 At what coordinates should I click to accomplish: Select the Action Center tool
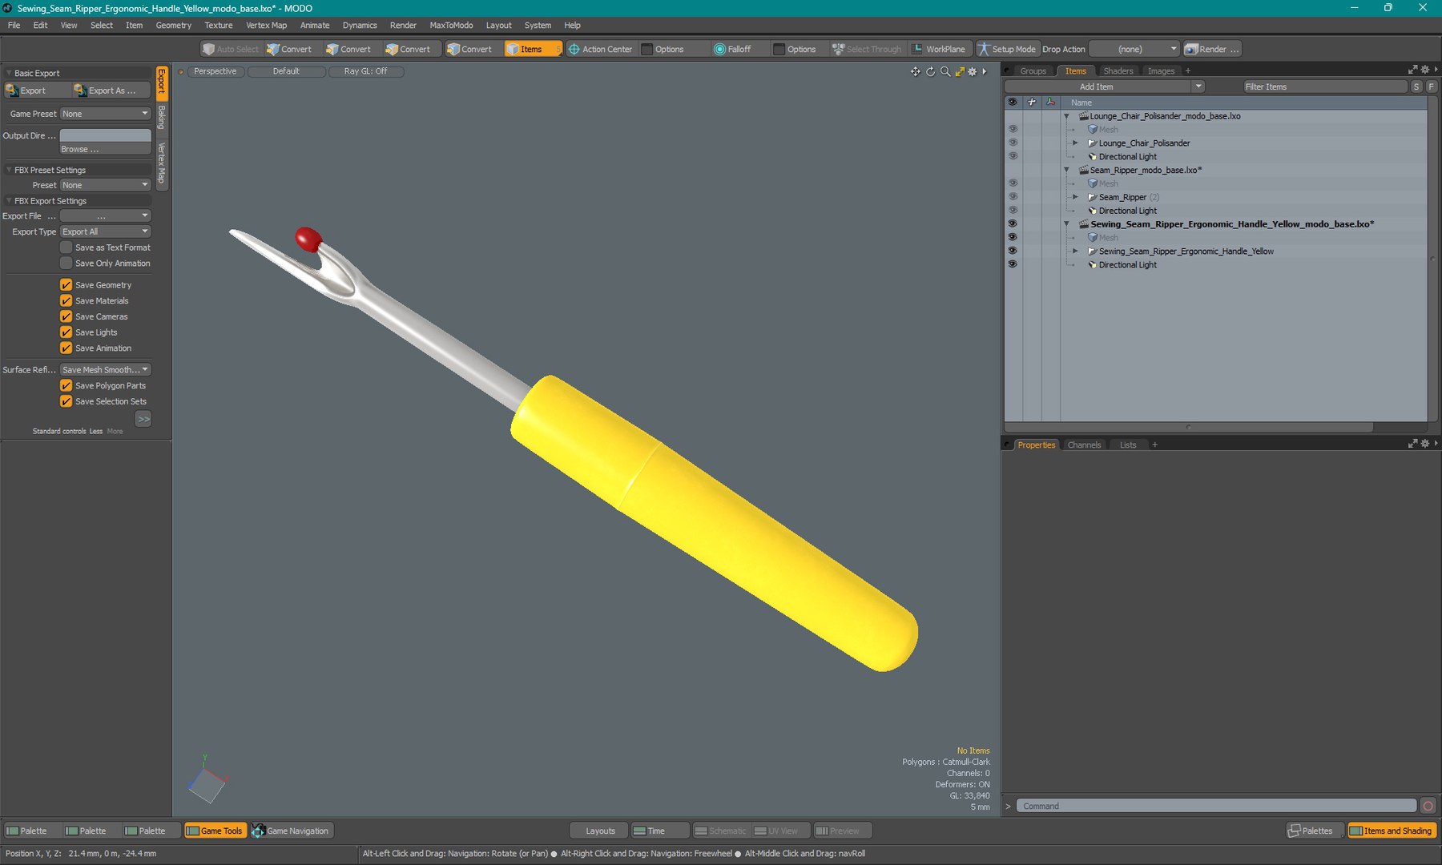tap(600, 49)
